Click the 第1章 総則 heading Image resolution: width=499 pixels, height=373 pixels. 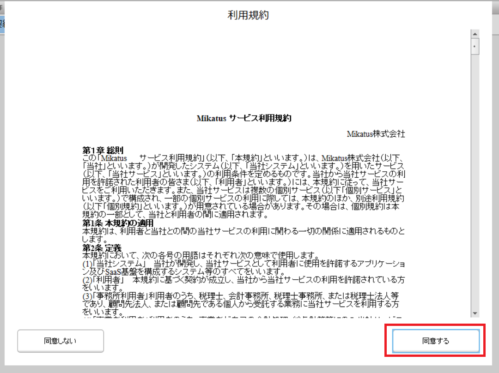pyautogui.click(x=103, y=150)
